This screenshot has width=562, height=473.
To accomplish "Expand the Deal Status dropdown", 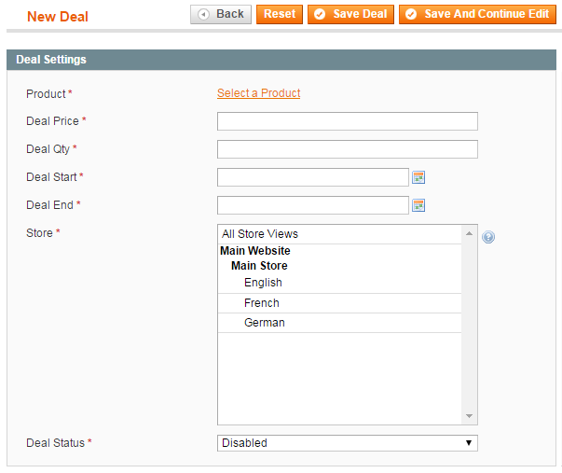I will (x=348, y=443).
